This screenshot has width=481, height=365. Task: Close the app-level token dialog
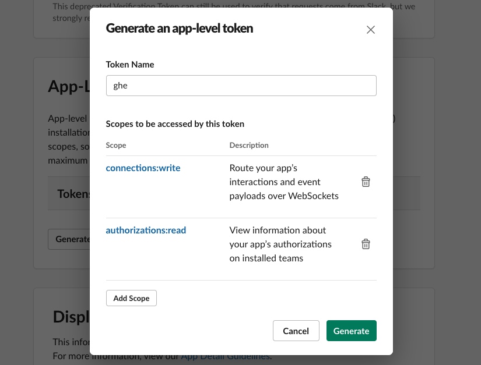(x=370, y=30)
